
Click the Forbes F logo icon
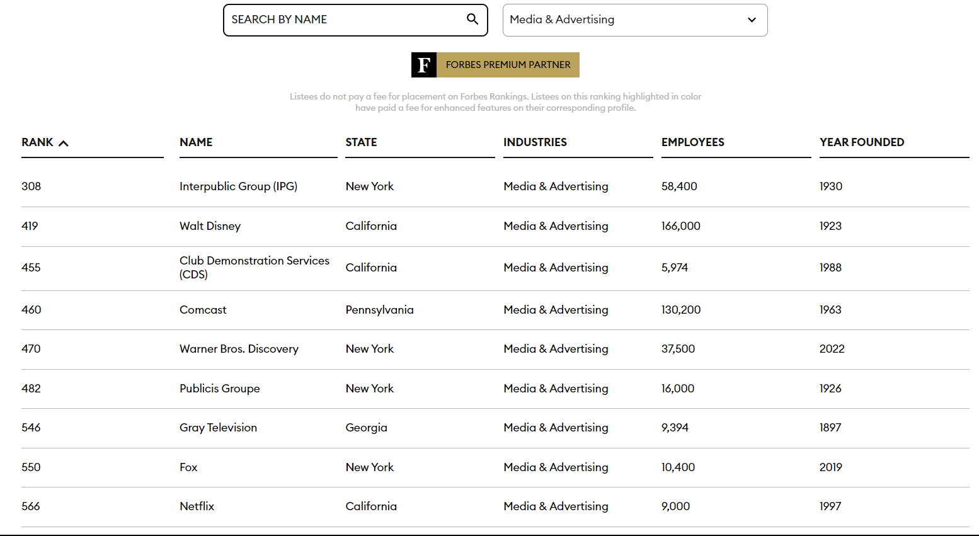pyautogui.click(x=424, y=65)
